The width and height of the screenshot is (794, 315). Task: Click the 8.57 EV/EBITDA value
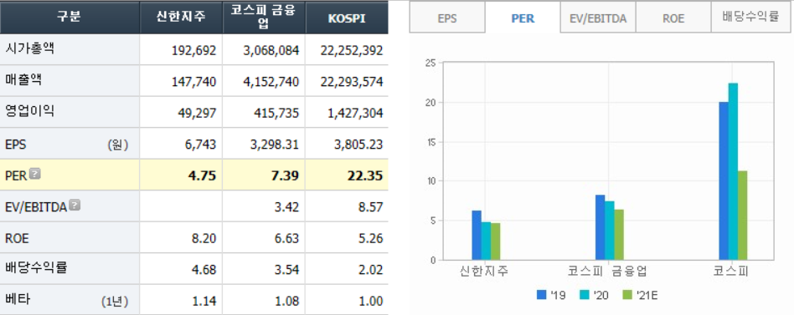click(x=372, y=207)
